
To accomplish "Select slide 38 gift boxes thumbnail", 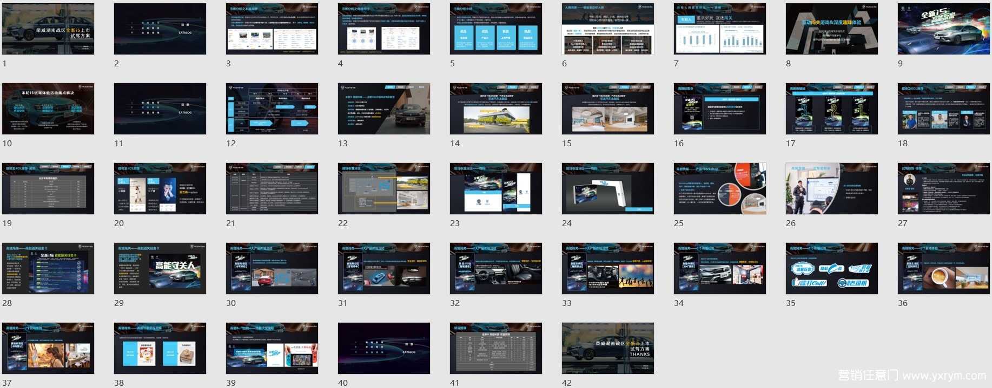I will point(160,348).
